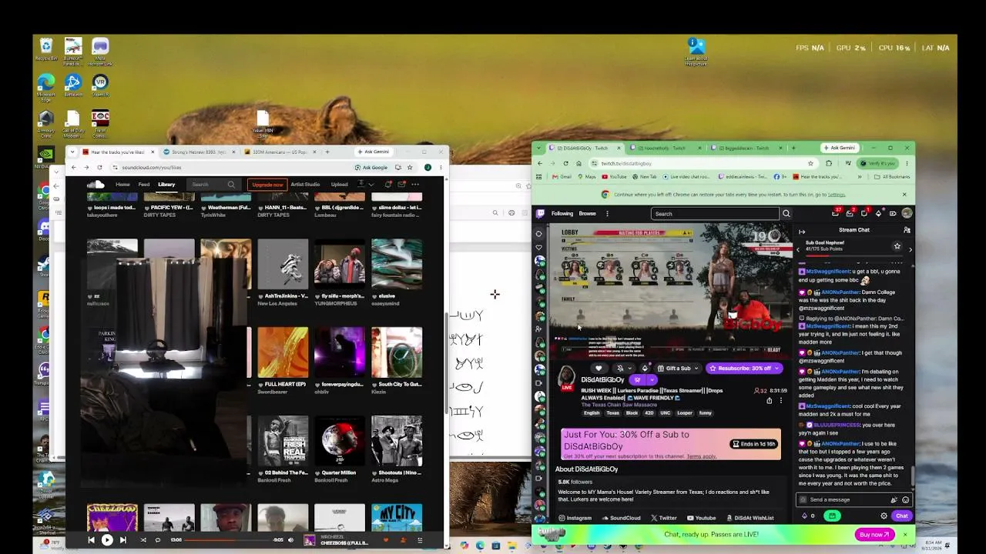This screenshot has width=986, height=554.
Task: Go to previous SoundCloud track
Action: click(x=91, y=540)
